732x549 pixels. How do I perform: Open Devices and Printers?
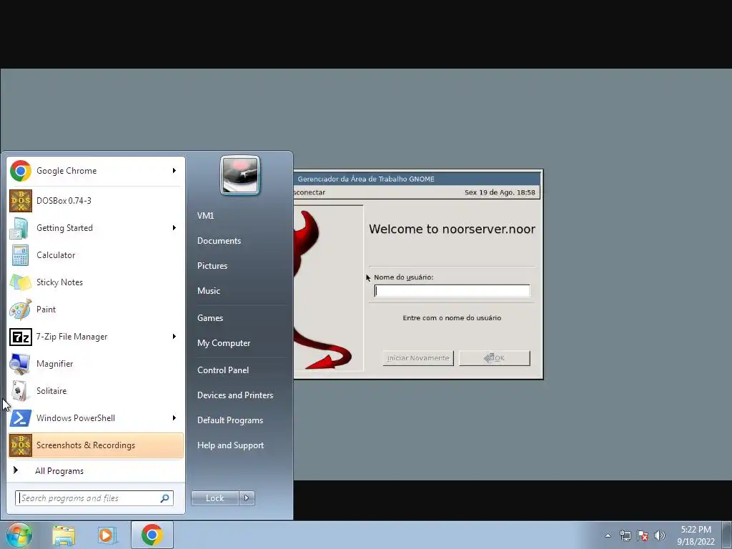pyautogui.click(x=234, y=395)
